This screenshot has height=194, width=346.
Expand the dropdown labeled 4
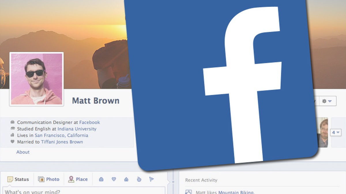[336, 132]
